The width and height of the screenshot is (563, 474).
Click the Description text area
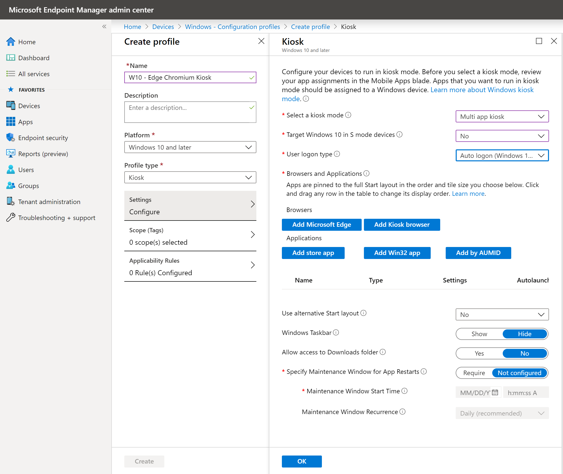click(190, 112)
